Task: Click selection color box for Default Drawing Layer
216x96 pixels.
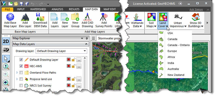Action: 68,60
